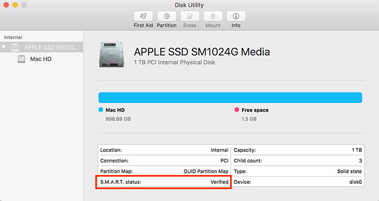Open the Partition tool
The image size is (379, 201).
click(167, 16)
